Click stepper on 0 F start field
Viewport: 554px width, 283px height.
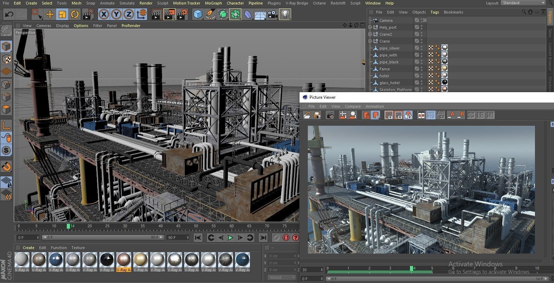[37, 238]
